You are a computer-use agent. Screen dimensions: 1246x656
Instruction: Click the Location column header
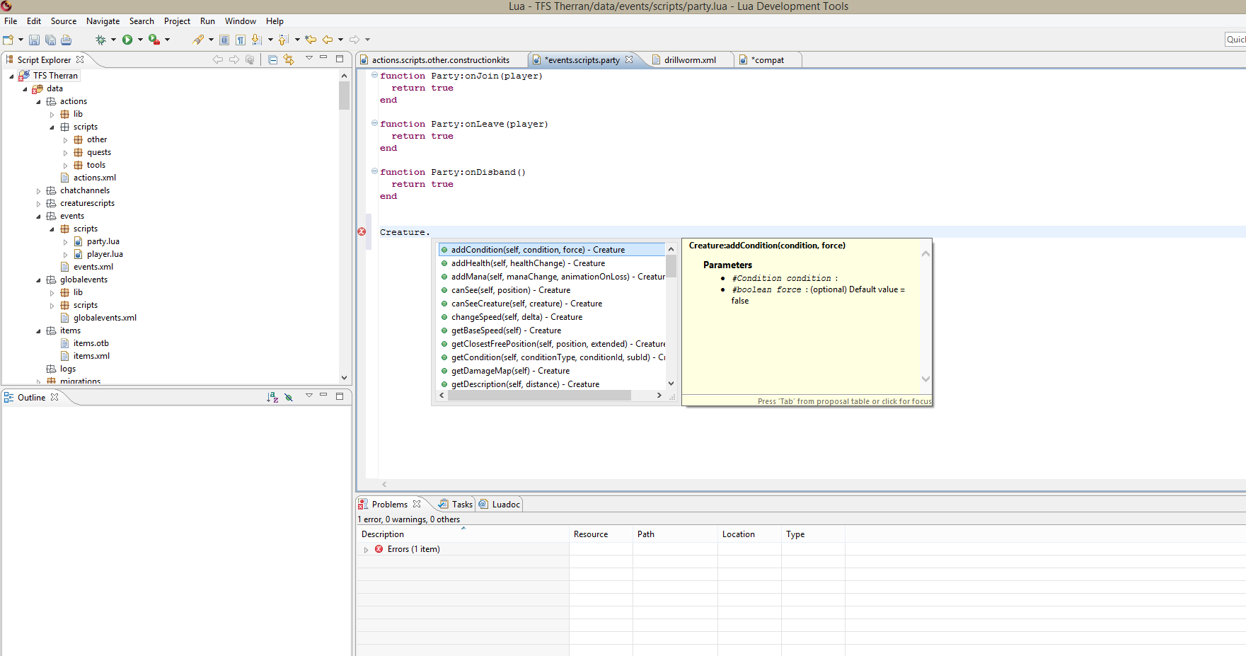749,534
